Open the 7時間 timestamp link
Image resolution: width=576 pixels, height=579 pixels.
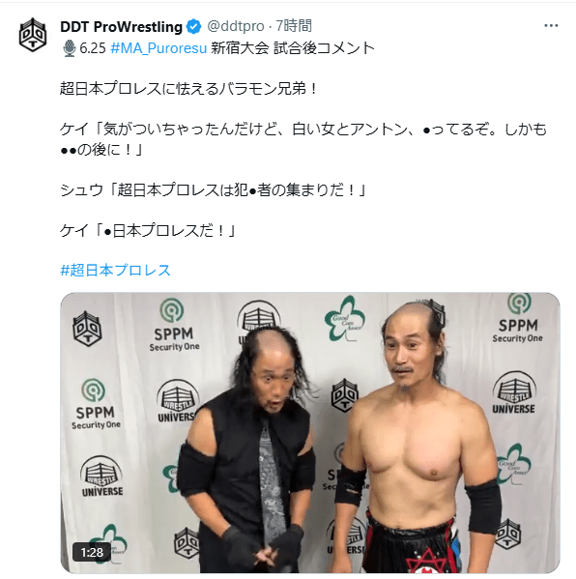(294, 26)
